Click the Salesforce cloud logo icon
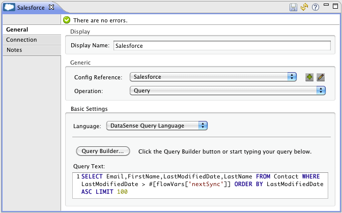Screen dimensions: 342x213 coord(9,8)
